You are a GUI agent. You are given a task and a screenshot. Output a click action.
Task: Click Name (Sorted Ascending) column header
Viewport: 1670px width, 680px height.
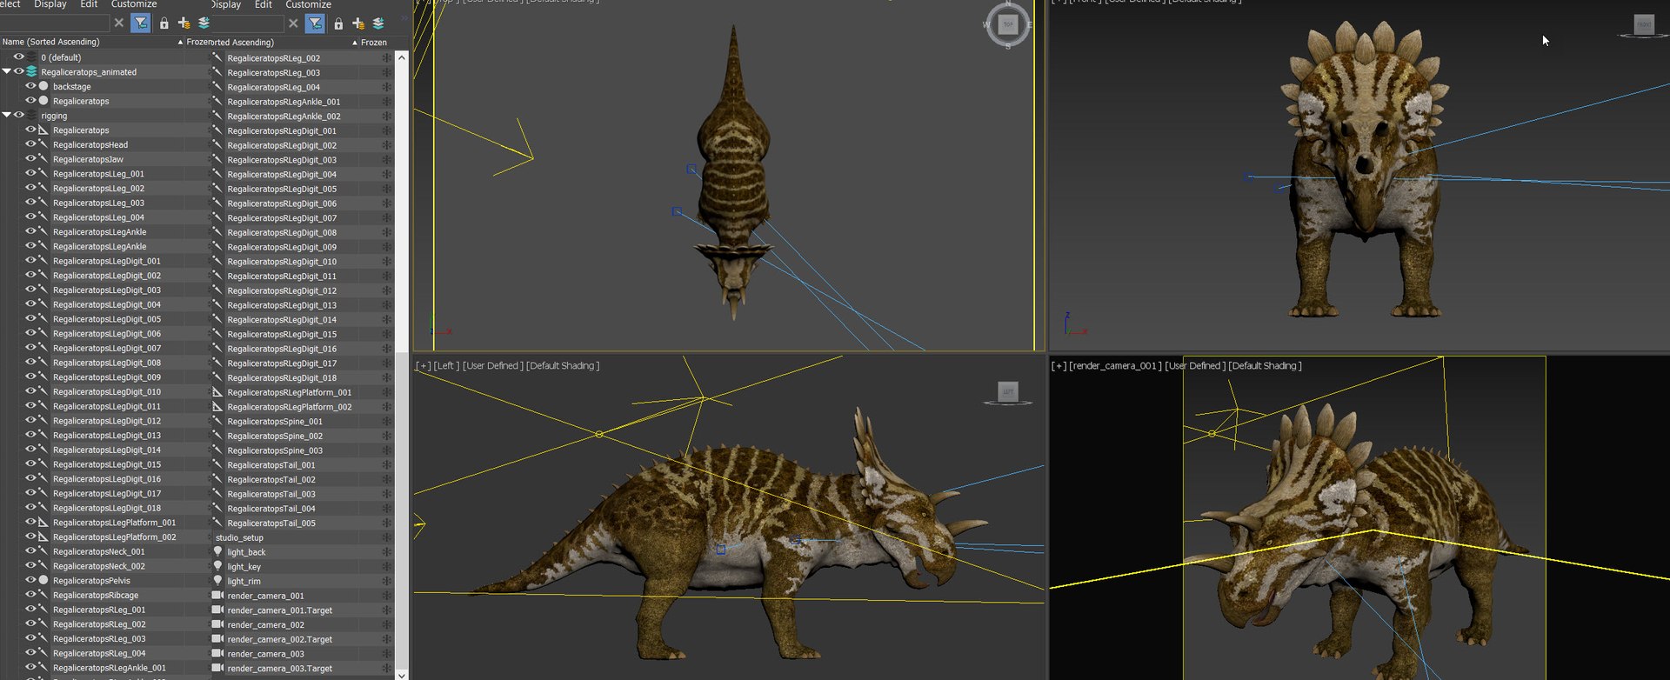50,42
